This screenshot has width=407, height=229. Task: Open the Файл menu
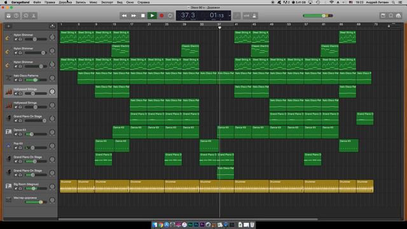click(37, 3)
